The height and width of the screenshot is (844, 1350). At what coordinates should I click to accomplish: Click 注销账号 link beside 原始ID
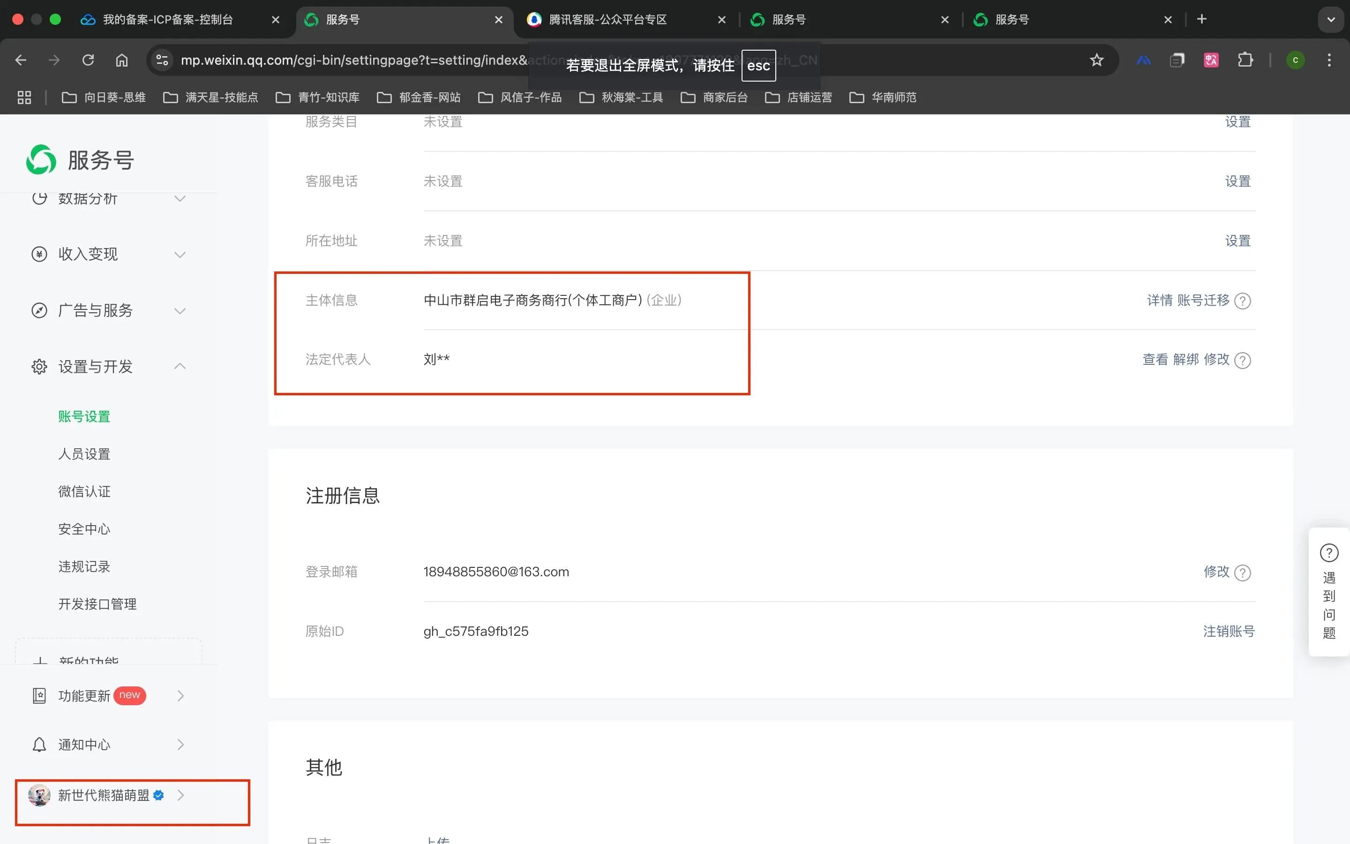(1229, 631)
